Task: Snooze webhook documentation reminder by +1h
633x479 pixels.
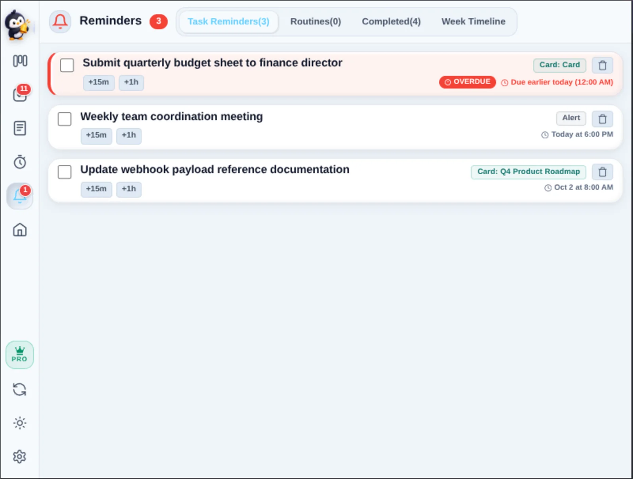Action: point(129,189)
